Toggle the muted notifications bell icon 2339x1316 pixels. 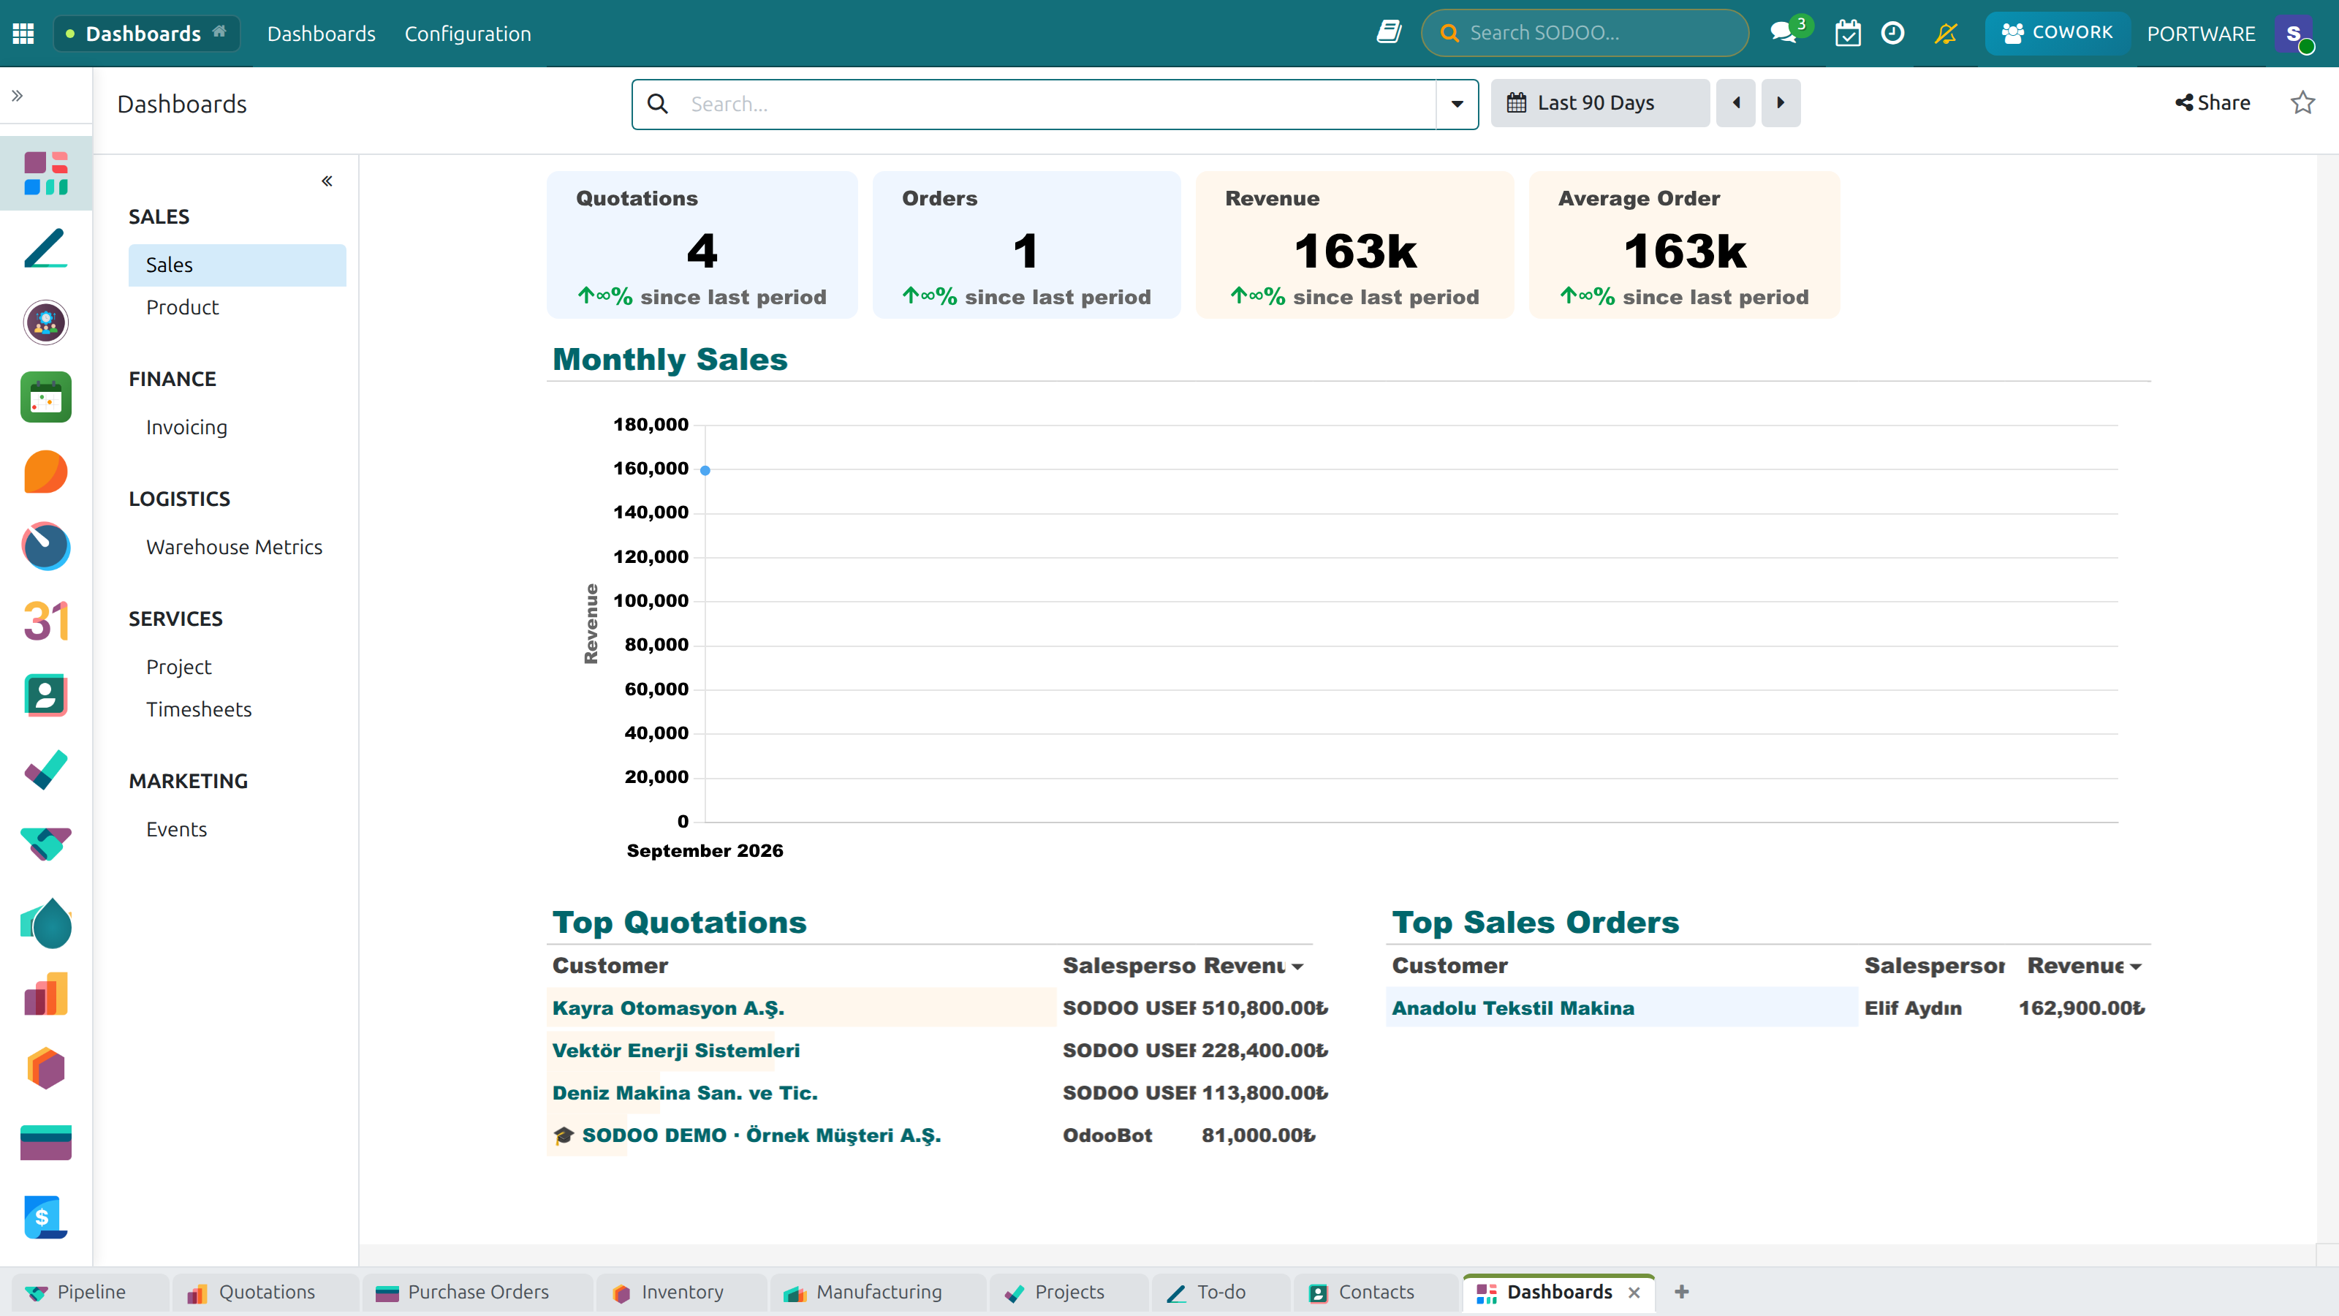[1946, 33]
